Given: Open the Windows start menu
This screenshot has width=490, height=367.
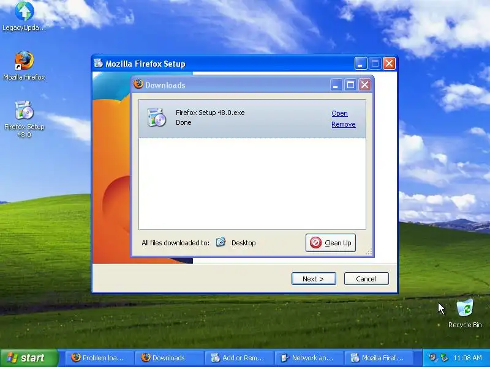Looking at the screenshot, I should coord(29,358).
